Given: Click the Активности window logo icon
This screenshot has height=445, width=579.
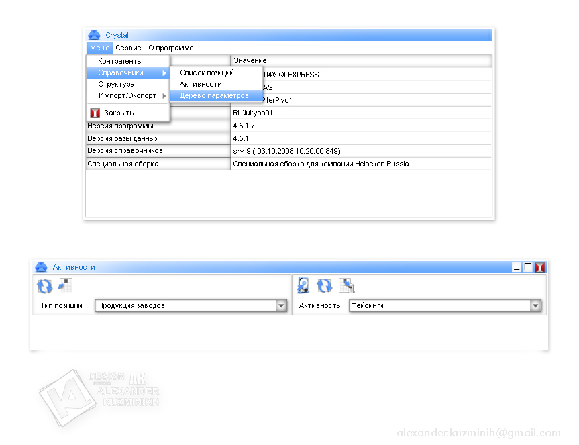Looking at the screenshot, I should pos(41,266).
